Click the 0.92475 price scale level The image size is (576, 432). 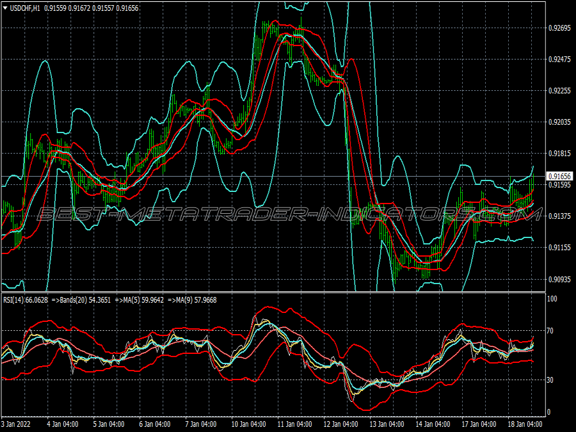(x=559, y=59)
